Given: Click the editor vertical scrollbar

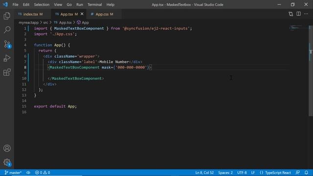Looking at the screenshot, I should 311,71.
